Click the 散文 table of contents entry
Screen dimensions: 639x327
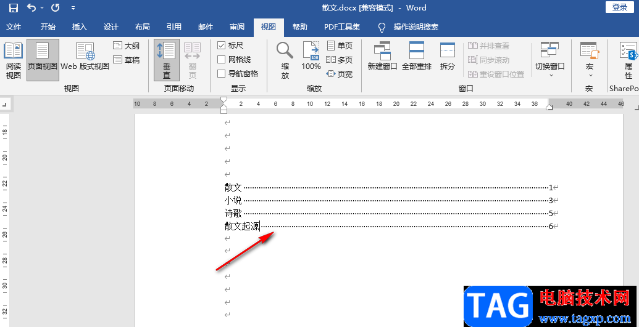(233, 187)
